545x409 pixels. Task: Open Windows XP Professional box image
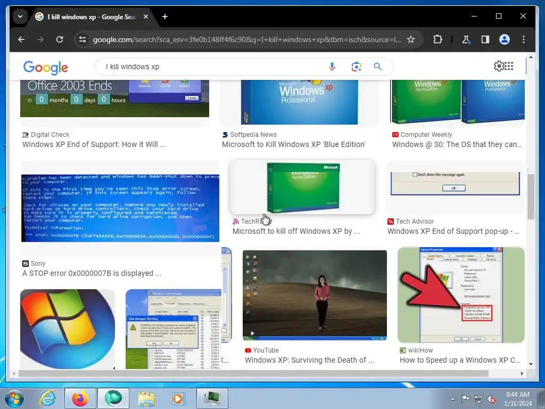(299, 102)
